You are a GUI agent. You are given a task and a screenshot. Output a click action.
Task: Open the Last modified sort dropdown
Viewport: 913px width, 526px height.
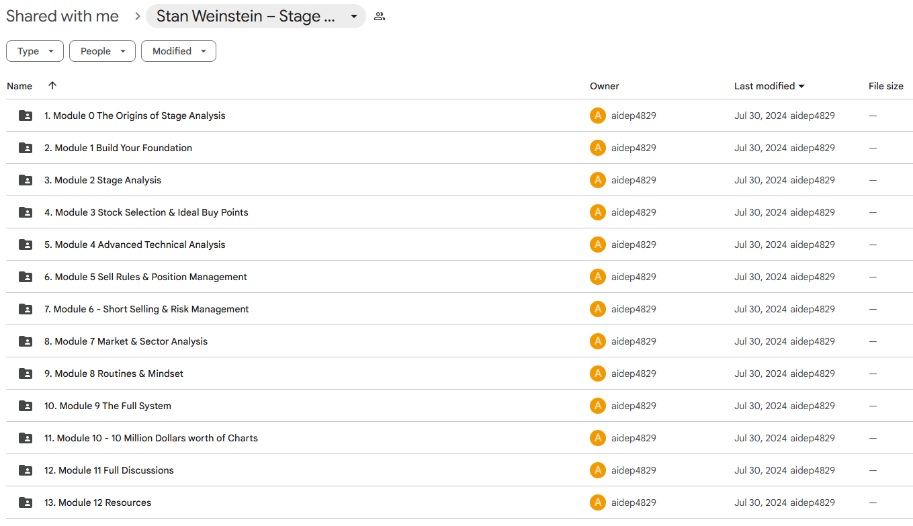pyautogui.click(x=769, y=86)
